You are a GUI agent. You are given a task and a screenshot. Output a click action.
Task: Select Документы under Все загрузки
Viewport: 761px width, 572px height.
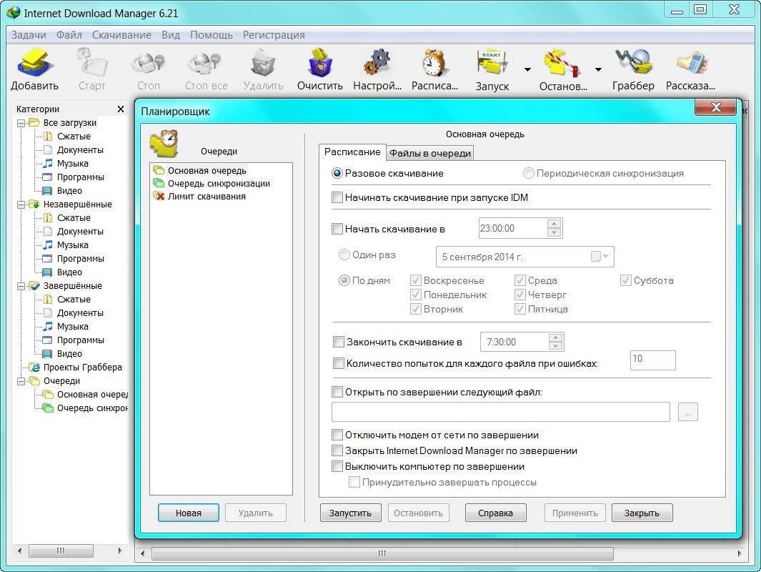(x=80, y=150)
